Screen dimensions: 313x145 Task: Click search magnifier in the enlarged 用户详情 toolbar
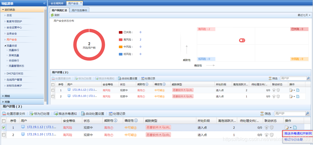308,113
